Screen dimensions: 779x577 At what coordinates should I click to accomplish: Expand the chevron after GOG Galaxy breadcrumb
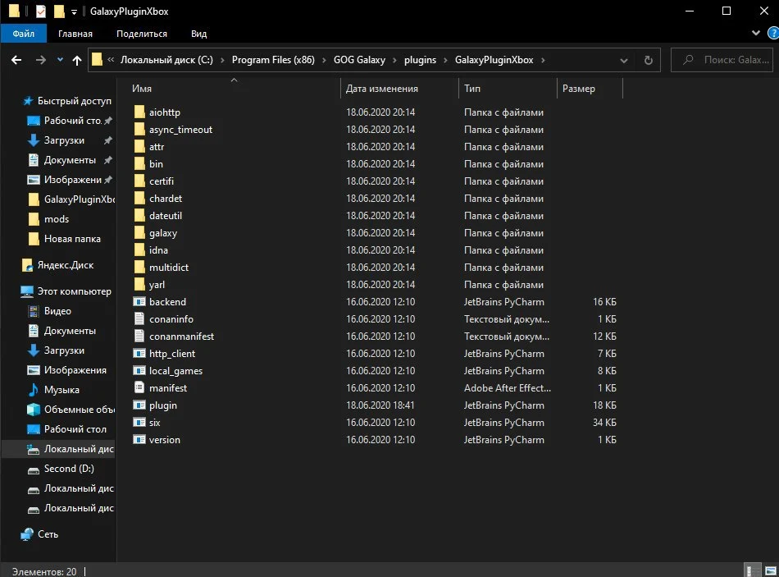click(395, 60)
